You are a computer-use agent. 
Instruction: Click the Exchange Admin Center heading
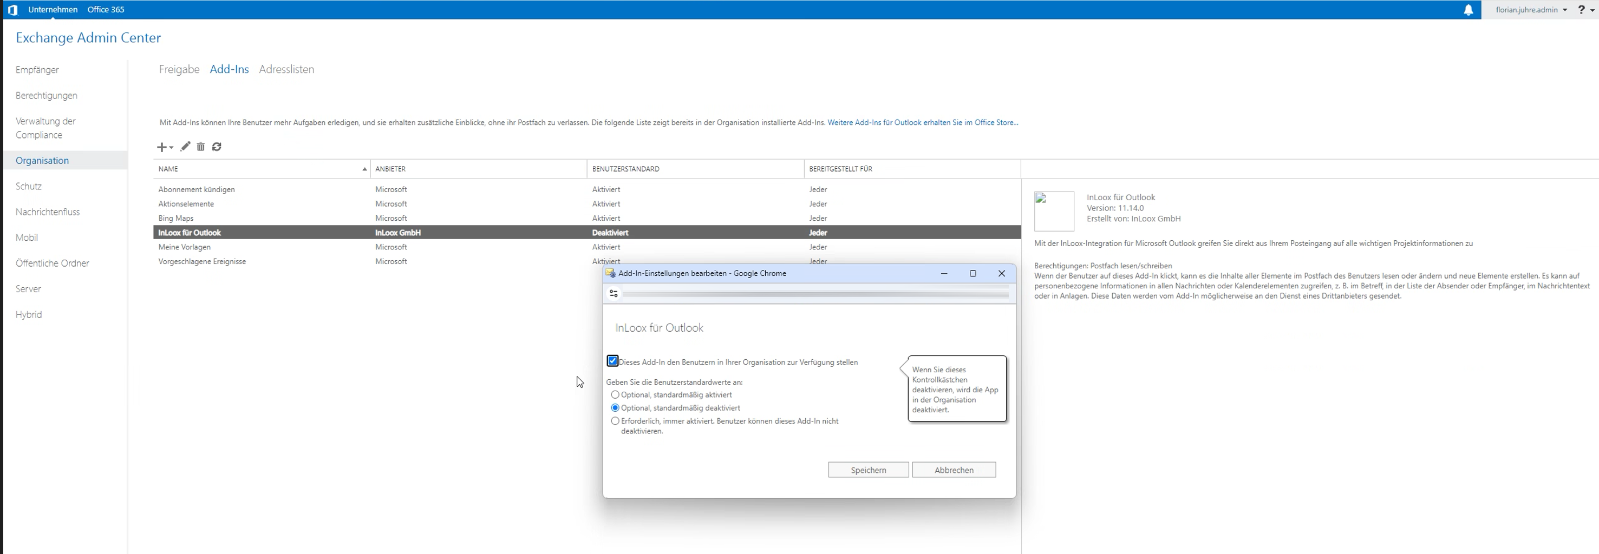[88, 38]
